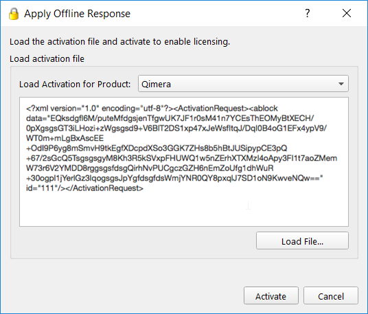
Task: Click the Activate button
Action: tap(271, 295)
